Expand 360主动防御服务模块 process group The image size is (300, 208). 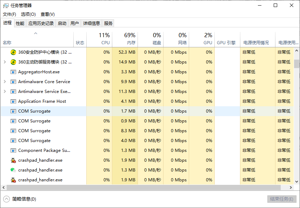pyautogui.click(x=5, y=62)
